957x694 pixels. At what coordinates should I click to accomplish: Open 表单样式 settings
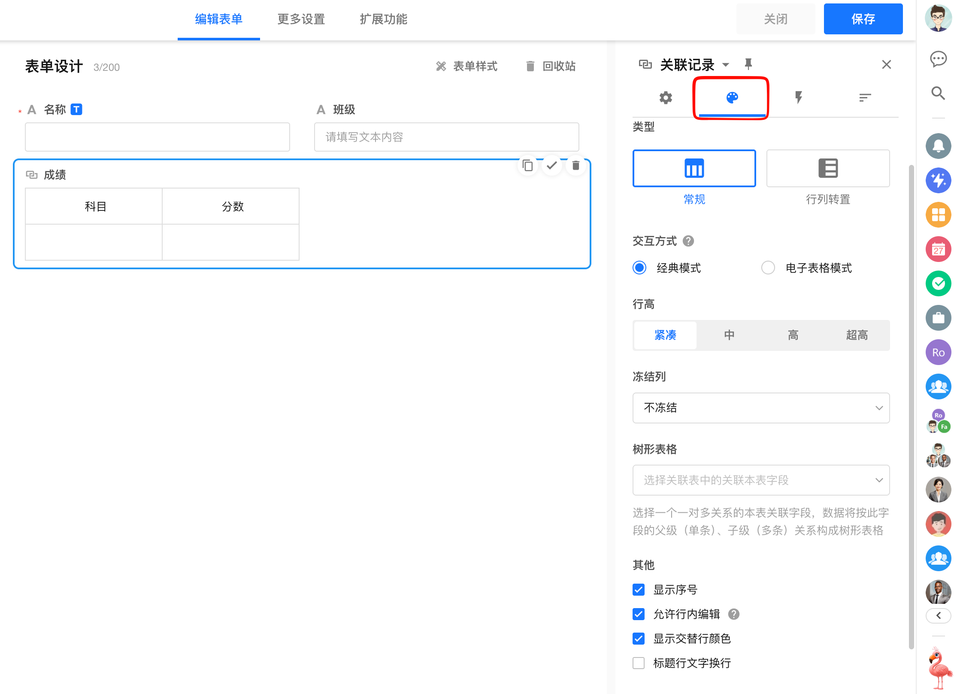[x=467, y=66]
